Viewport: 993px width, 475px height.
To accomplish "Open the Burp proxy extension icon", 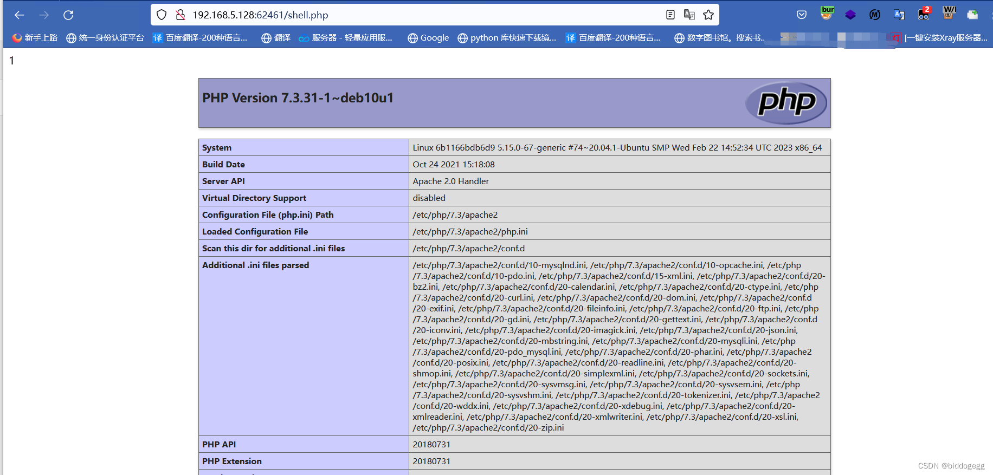I will [x=827, y=13].
